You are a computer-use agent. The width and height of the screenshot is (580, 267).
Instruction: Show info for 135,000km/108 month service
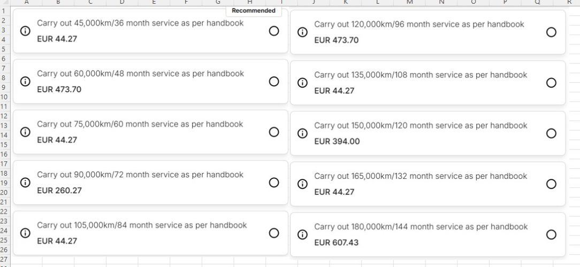tap(302, 83)
